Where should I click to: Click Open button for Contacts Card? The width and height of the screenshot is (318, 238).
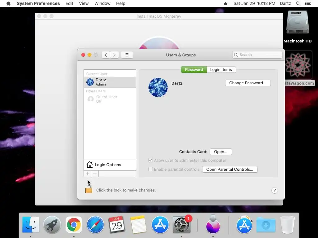coord(221,152)
